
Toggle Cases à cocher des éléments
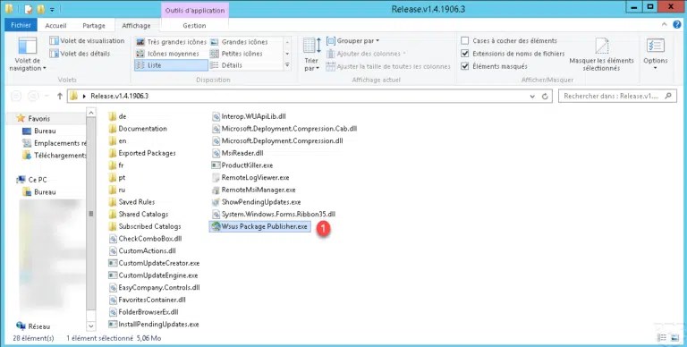click(x=465, y=41)
